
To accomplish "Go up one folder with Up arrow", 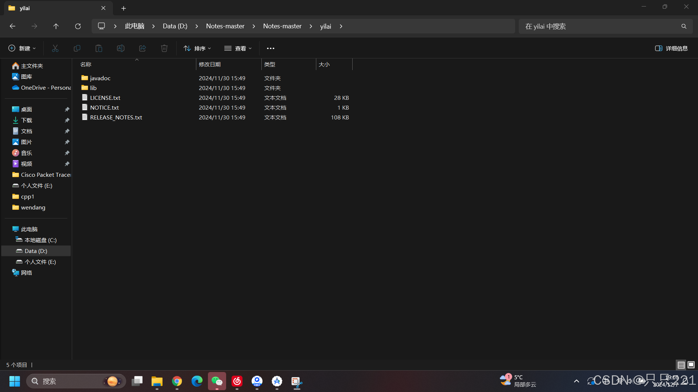I will click(x=56, y=26).
